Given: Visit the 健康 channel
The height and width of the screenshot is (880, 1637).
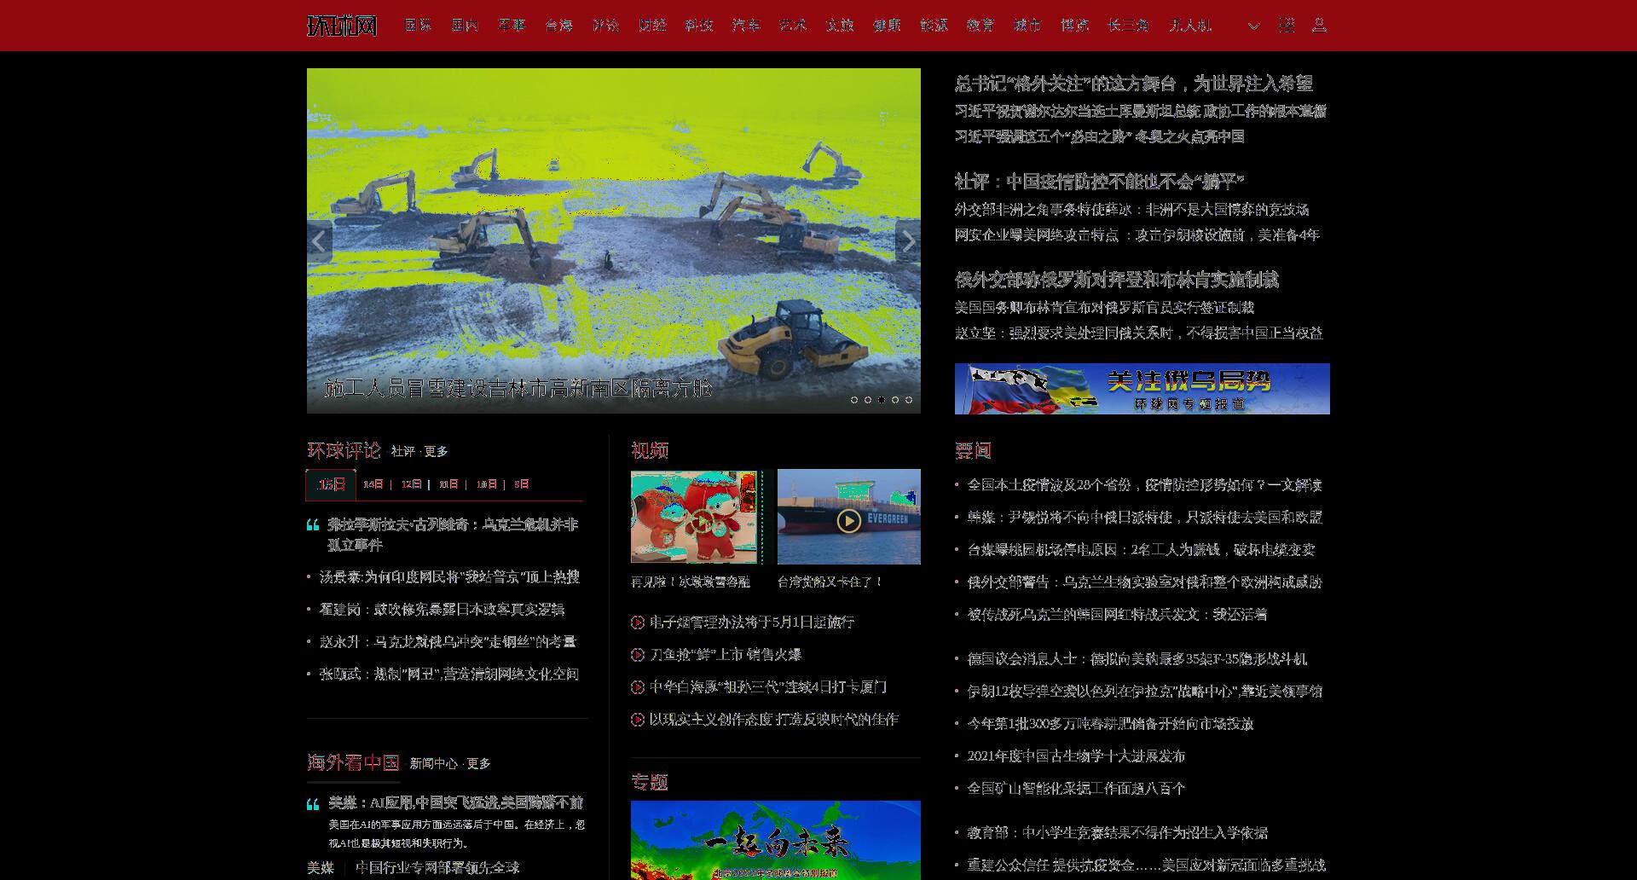Looking at the screenshot, I should coord(887,26).
